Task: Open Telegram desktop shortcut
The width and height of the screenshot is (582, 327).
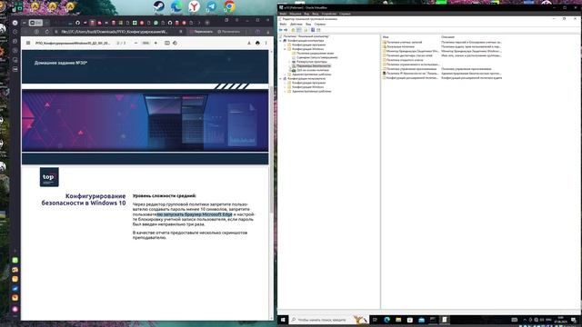Action: click(x=212, y=6)
